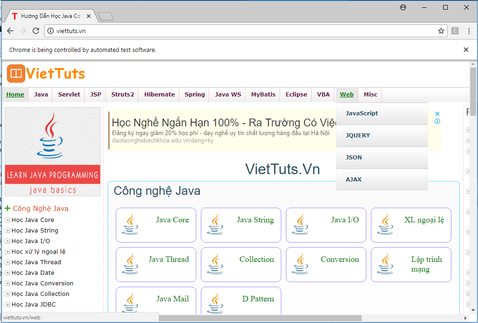The width and height of the screenshot is (478, 323).
Task: Click the Java Core card coffee icon
Action: [x=130, y=225]
